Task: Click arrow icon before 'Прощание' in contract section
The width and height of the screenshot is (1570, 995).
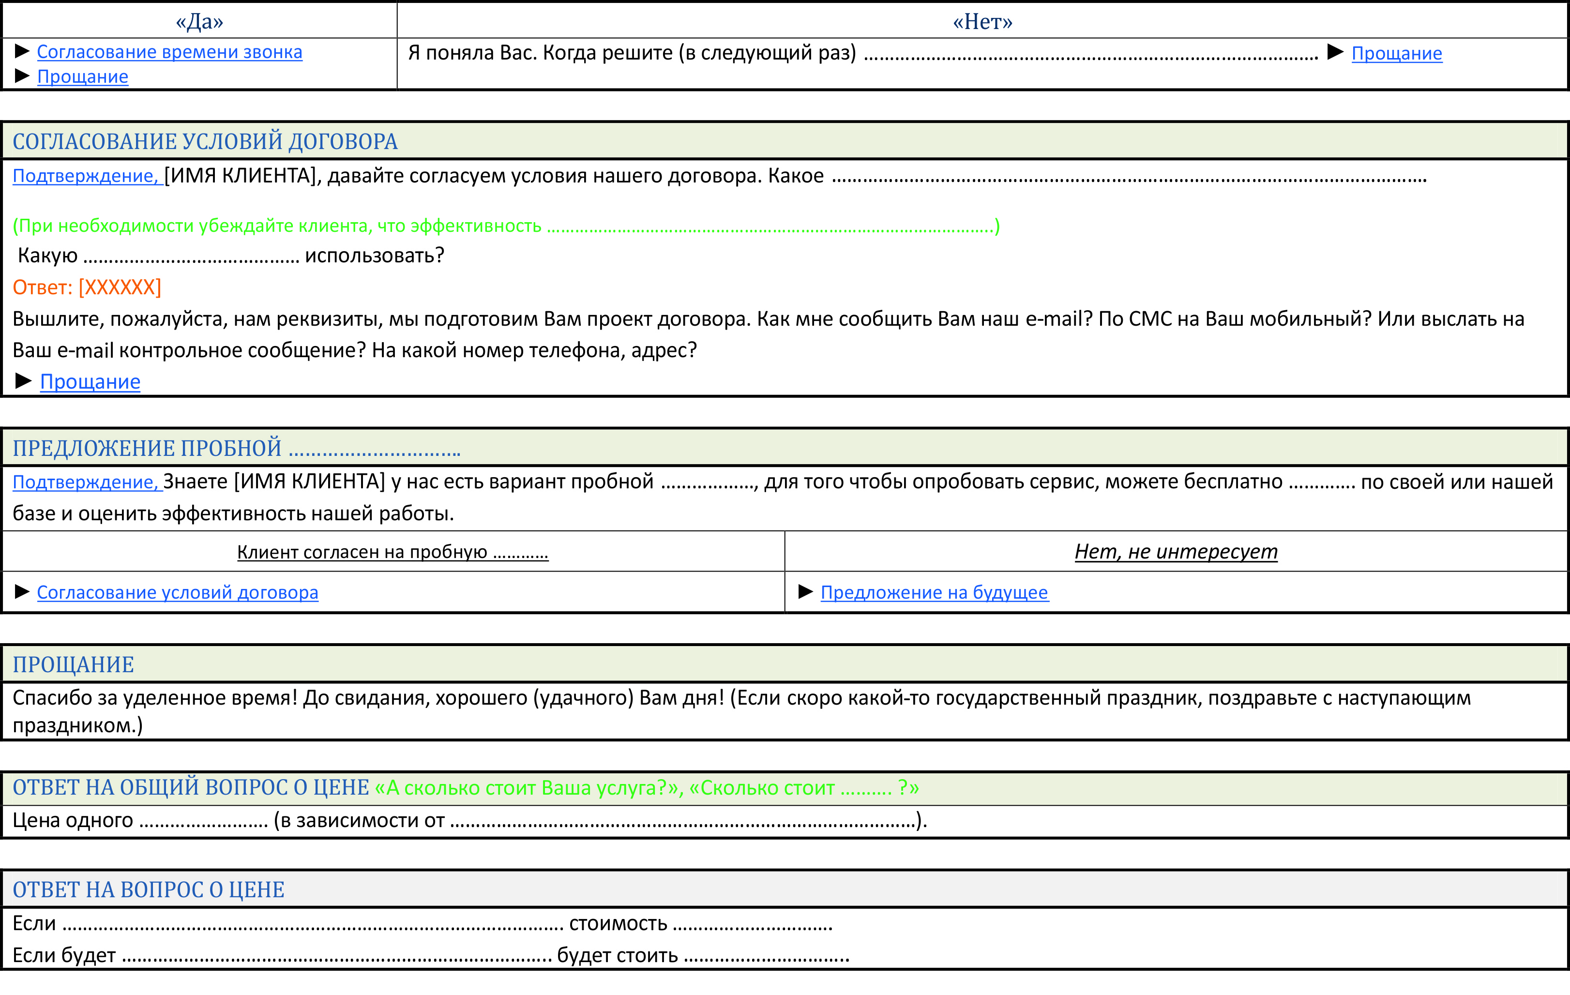Action: (x=23, y=381)
